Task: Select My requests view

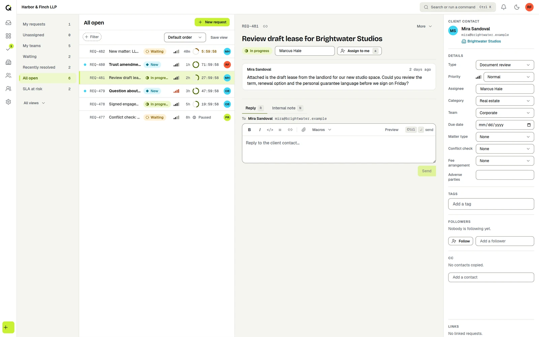Action: pos(47,24)
